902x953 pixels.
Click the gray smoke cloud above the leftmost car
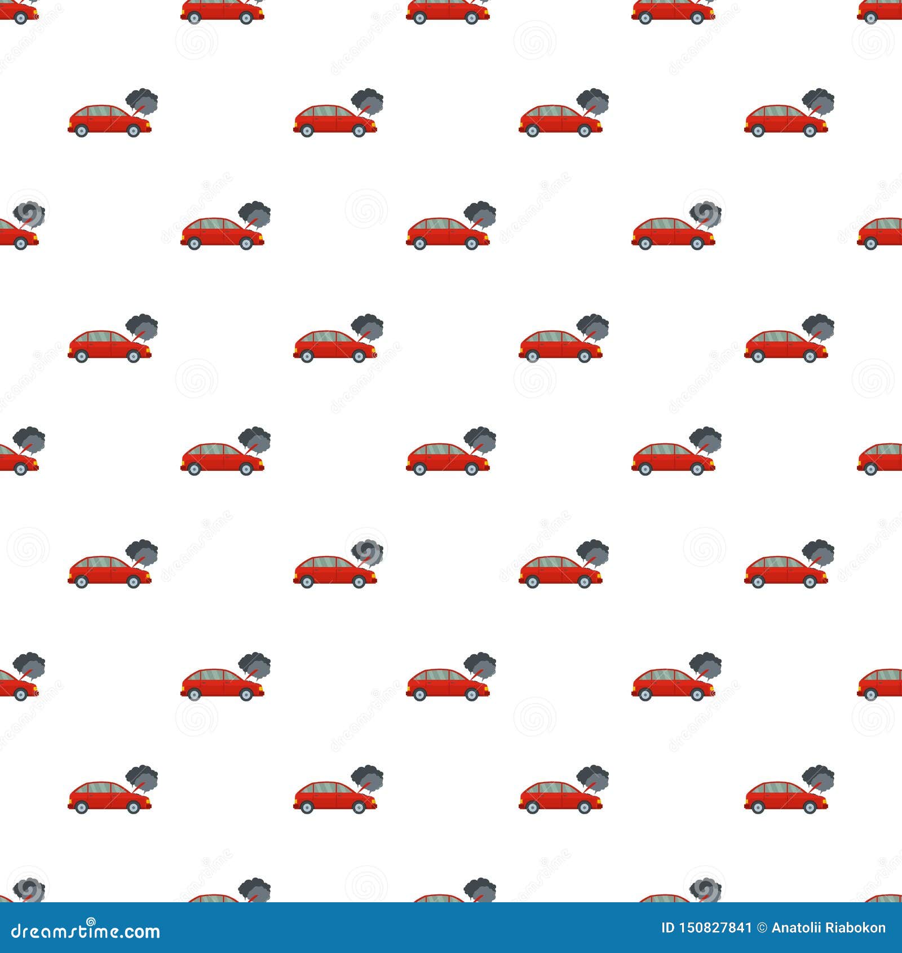click(x=141, y=102)
